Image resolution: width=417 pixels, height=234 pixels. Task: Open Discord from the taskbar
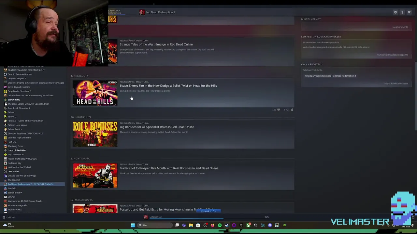(x=270, y=225)
